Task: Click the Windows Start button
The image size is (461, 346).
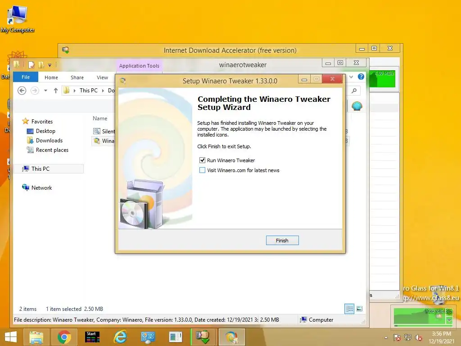Action: point(11,337)
